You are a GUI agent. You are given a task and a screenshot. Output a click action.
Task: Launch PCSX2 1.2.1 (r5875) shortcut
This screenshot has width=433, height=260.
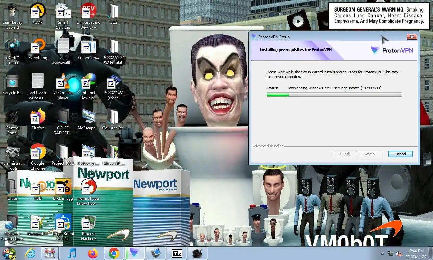[x=114, y=87]
